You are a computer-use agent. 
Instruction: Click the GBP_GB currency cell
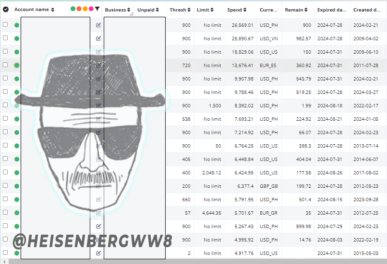click(x=269, y=186)
